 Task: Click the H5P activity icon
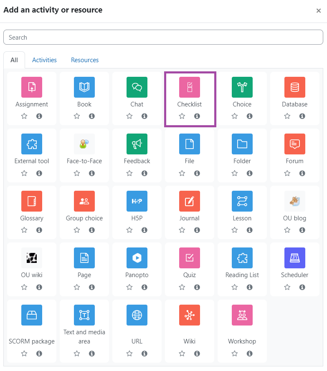point(137,201)
